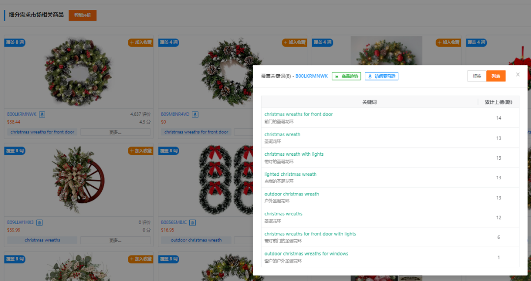
Task: Open 商品趋势 product trend chart
Action: point(346,76)
